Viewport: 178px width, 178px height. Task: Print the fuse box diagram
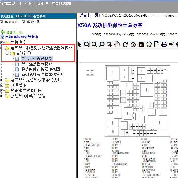pyautogui.click(x=164, y=44)
